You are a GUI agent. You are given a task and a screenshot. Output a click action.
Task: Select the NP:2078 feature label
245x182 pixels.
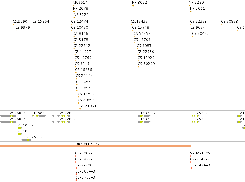pyautogui.click(x=81, y=9)
